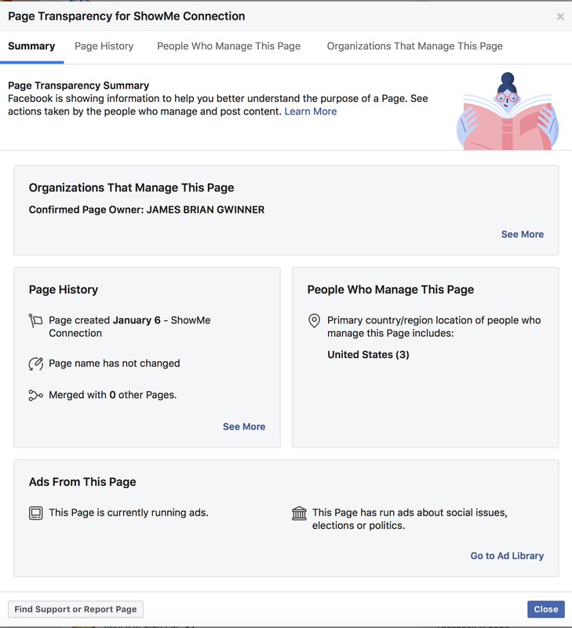Click the United States (3) location text

point(368,355)
